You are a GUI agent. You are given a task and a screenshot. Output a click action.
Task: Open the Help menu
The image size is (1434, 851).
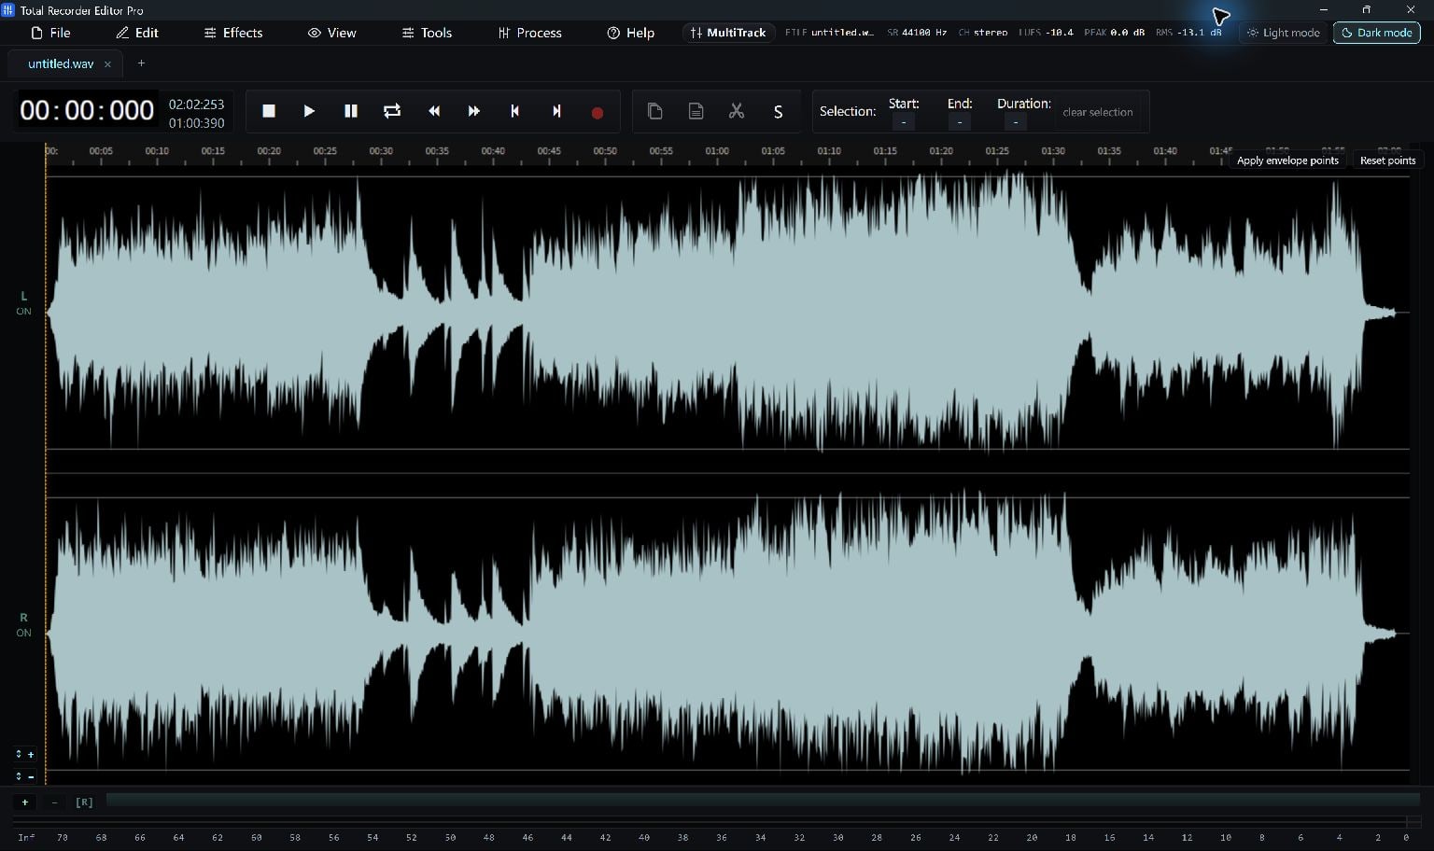(x=631, y=33)
